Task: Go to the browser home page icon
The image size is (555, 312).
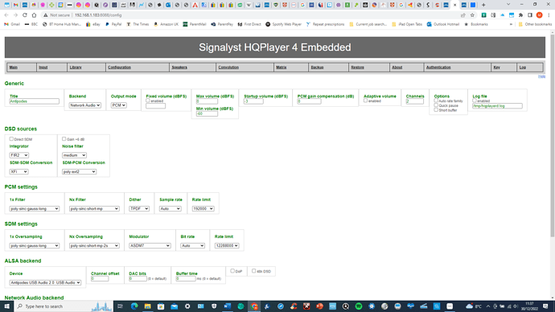Action: pyautogui.click(x=34, y=15)
